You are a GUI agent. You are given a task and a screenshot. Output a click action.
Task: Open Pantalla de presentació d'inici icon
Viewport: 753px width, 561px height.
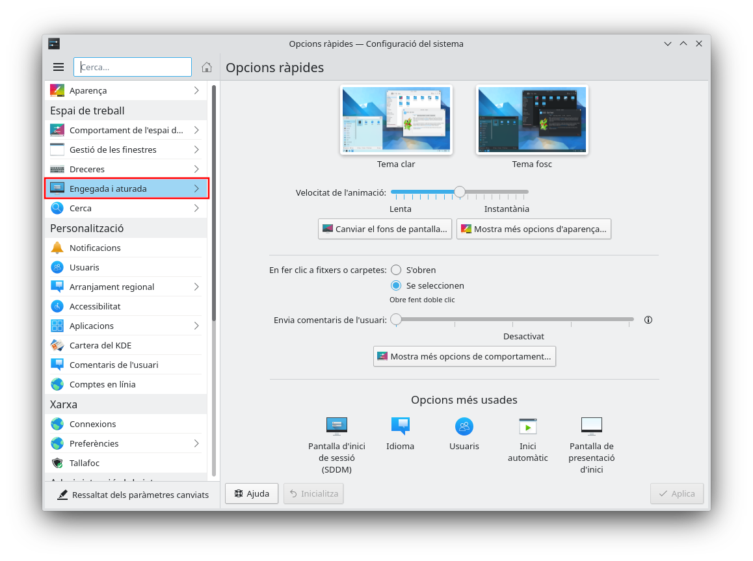pos(591,426)
